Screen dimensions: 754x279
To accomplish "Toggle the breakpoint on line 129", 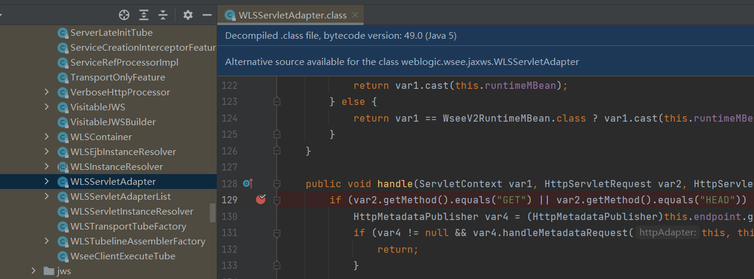I will (x=260, y=199).
